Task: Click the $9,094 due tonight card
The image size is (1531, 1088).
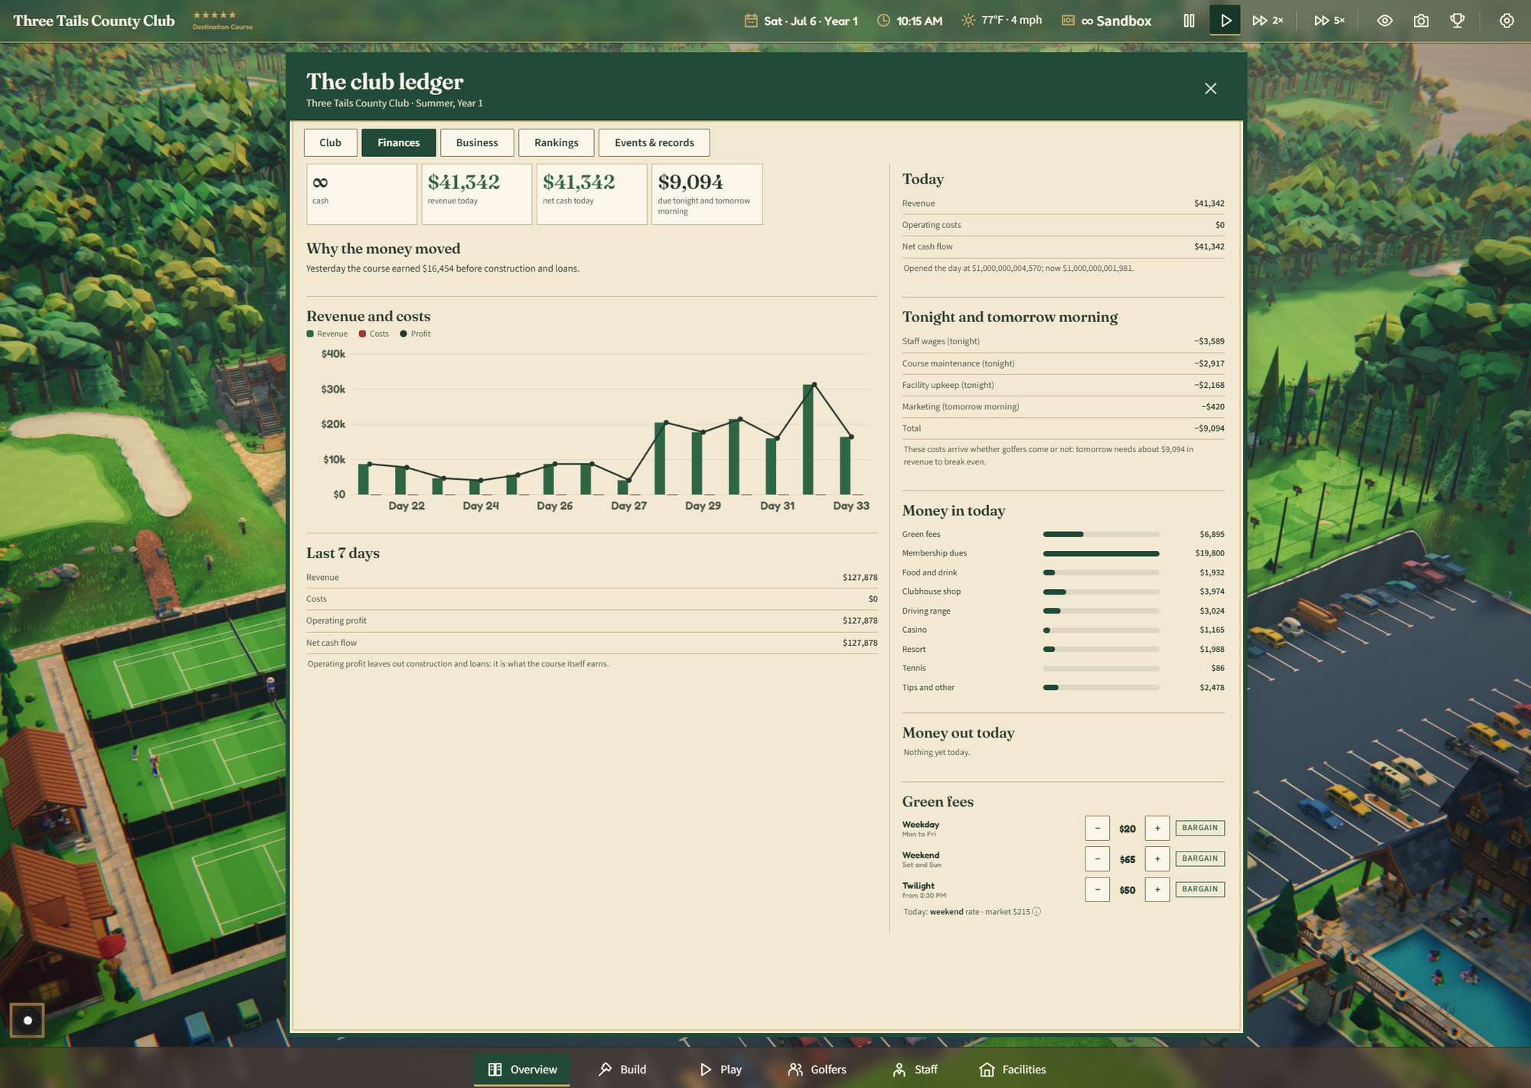Action: click(x=707, y=194)
